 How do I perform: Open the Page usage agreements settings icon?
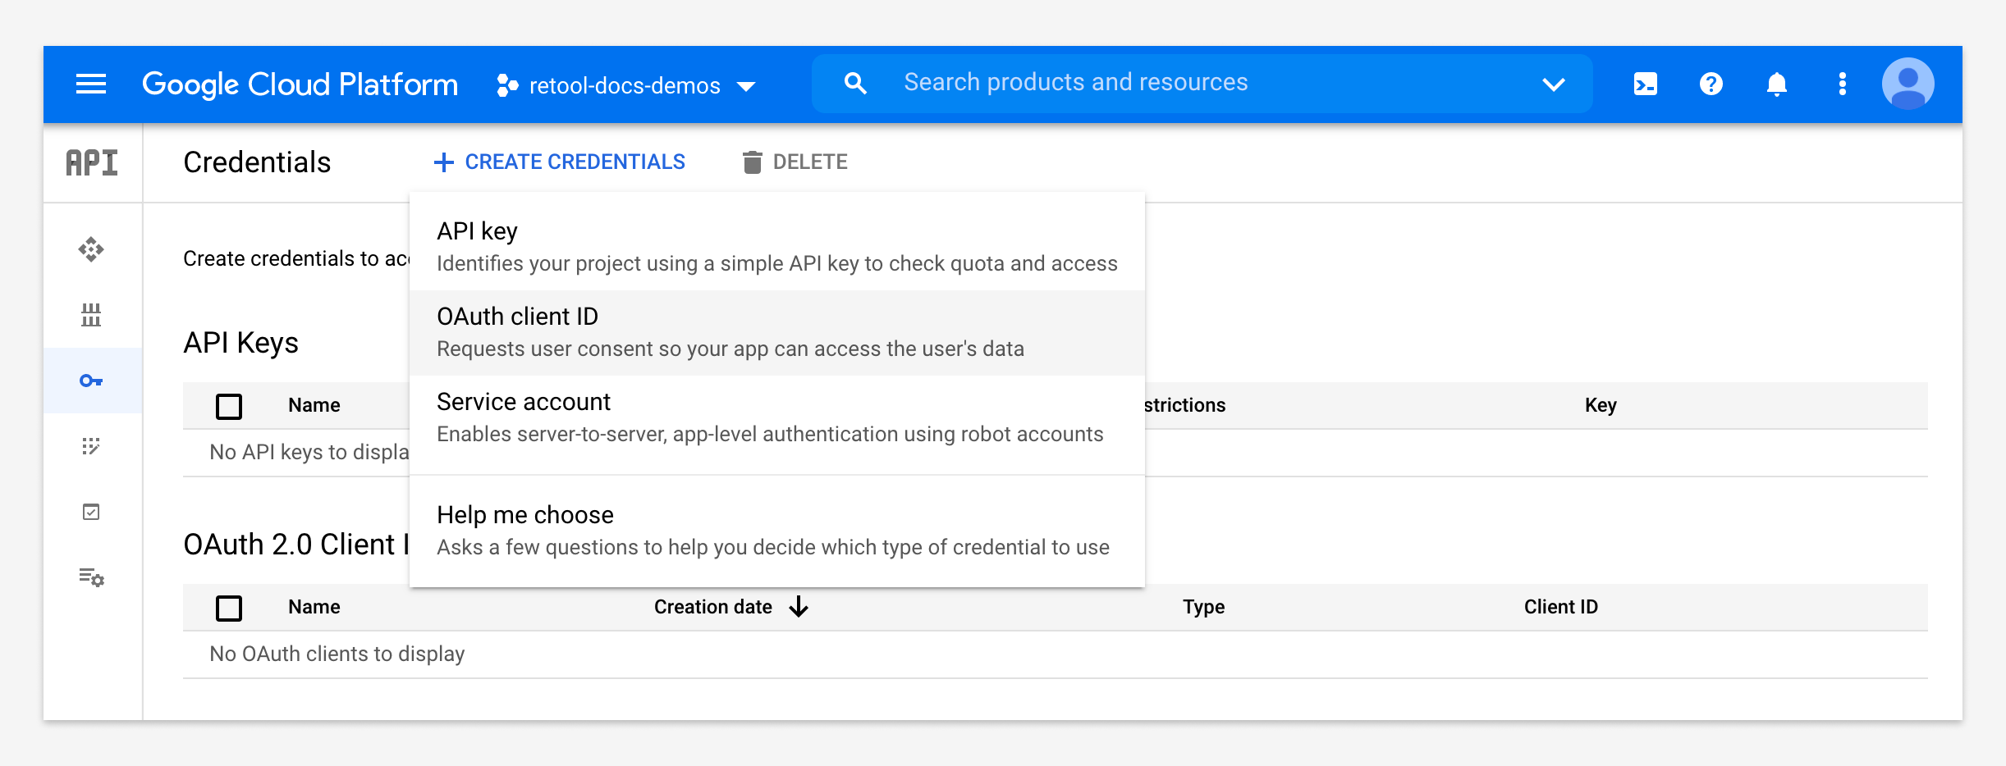[x=91, y=577]
